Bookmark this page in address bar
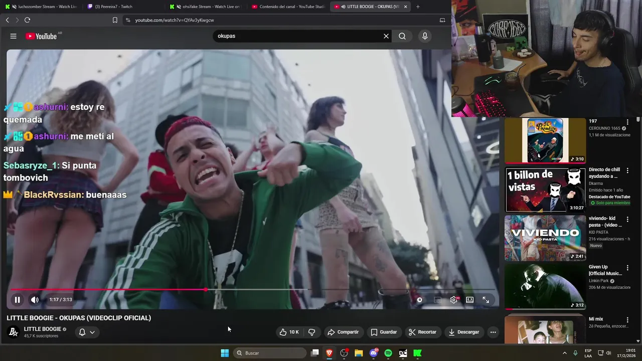This screenshot has height=361, width=642. pos(115,20)
